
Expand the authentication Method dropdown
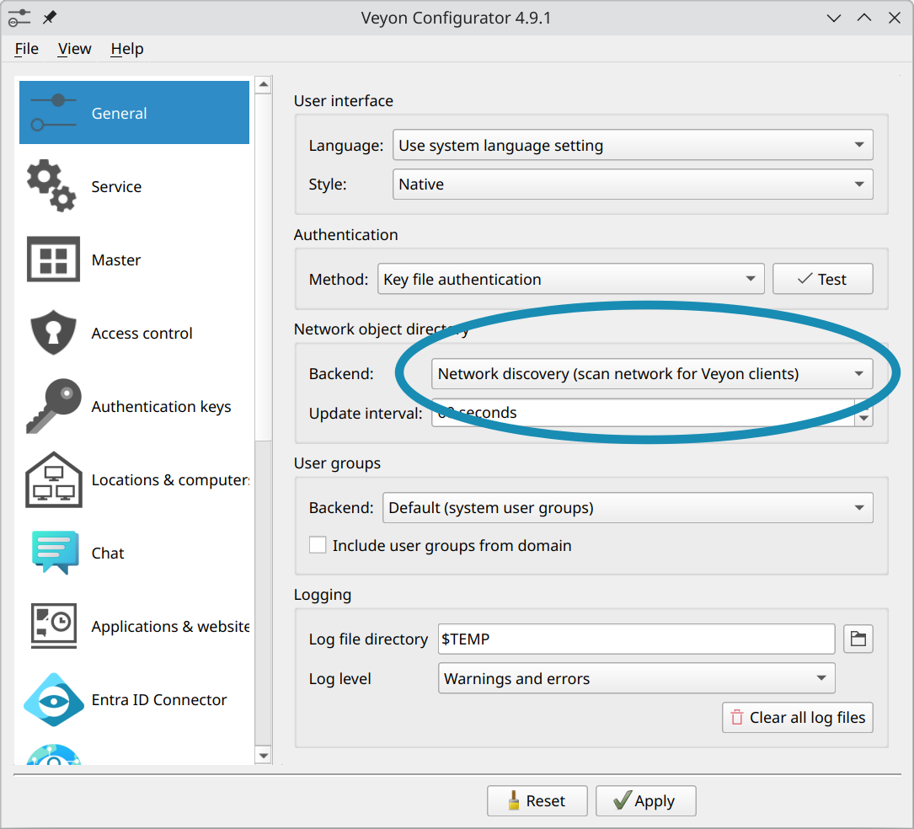tap(570, 279)
